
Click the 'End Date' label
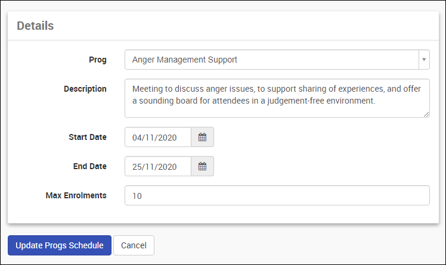[x=90, y=166]
